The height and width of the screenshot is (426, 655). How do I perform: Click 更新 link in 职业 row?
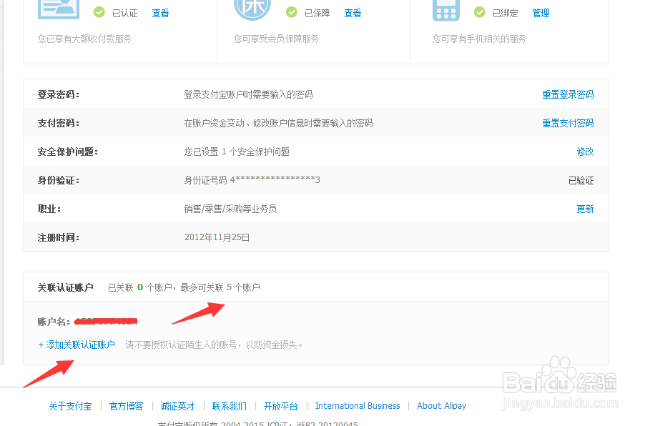pyautogui.click(x=585, y=209)
